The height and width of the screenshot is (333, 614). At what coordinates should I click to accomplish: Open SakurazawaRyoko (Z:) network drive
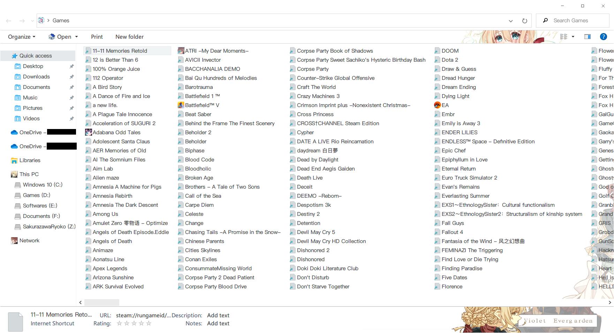click(49, 227)
